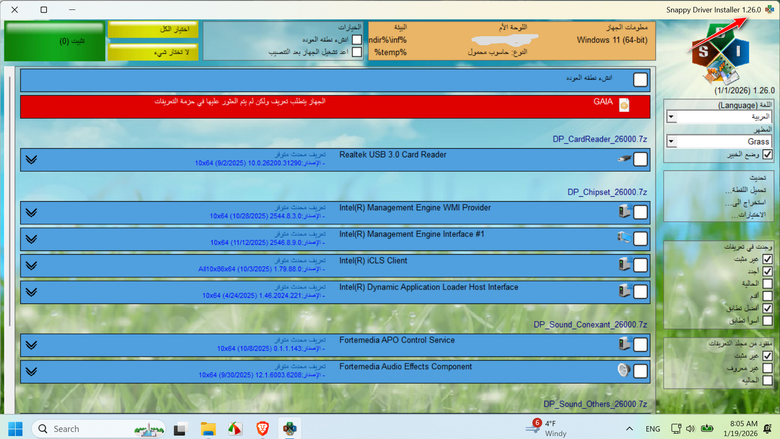Expand the Fortemedia APO Control Service row
The width and height of the screenshot is (780, 439).
[31, 345]
